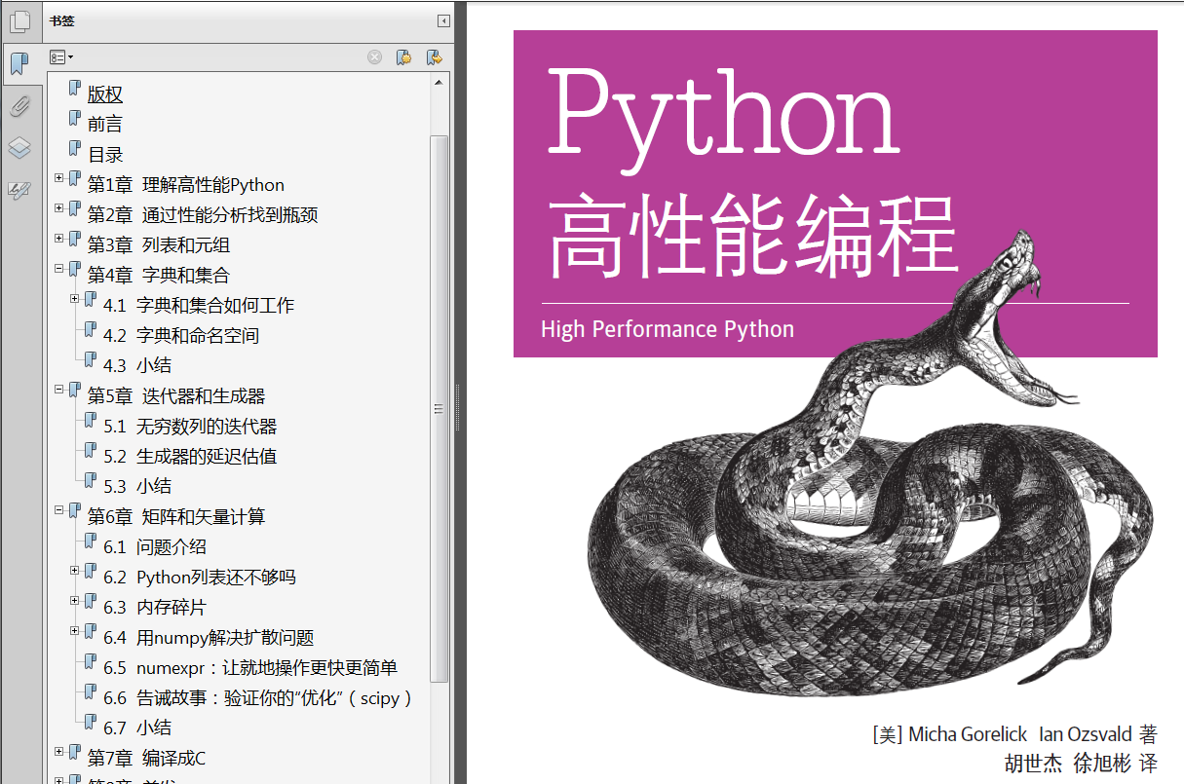Open the Signatures panel icon
The height and width of the screenshot is (784, 1184).
(x=20, y=190)
